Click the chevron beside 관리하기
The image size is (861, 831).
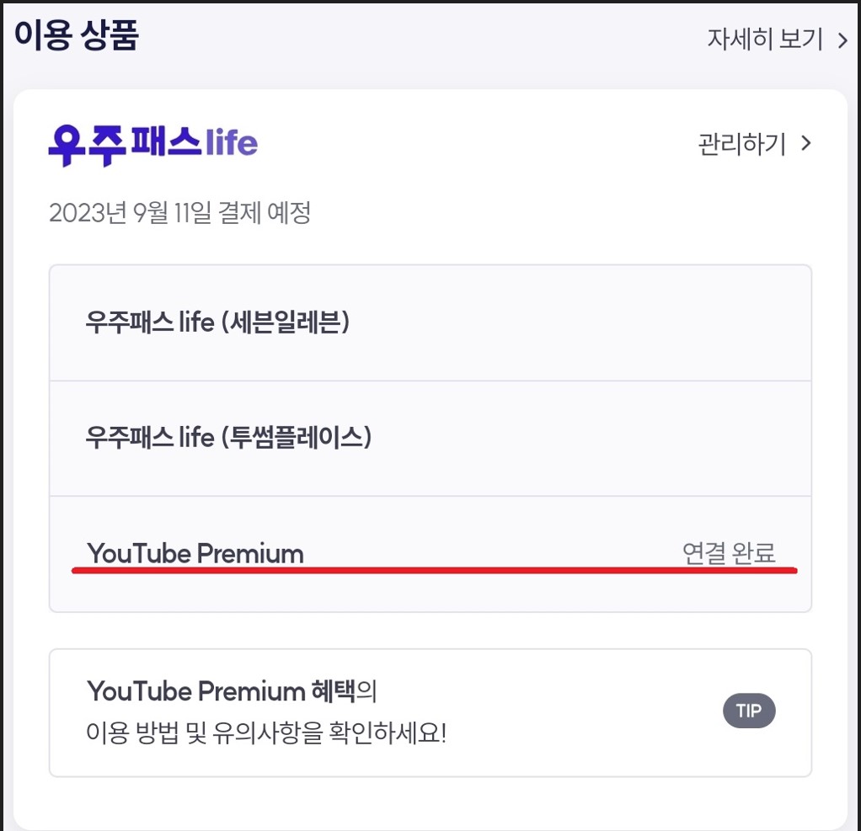pyautogui.click(x=805, y=144)
